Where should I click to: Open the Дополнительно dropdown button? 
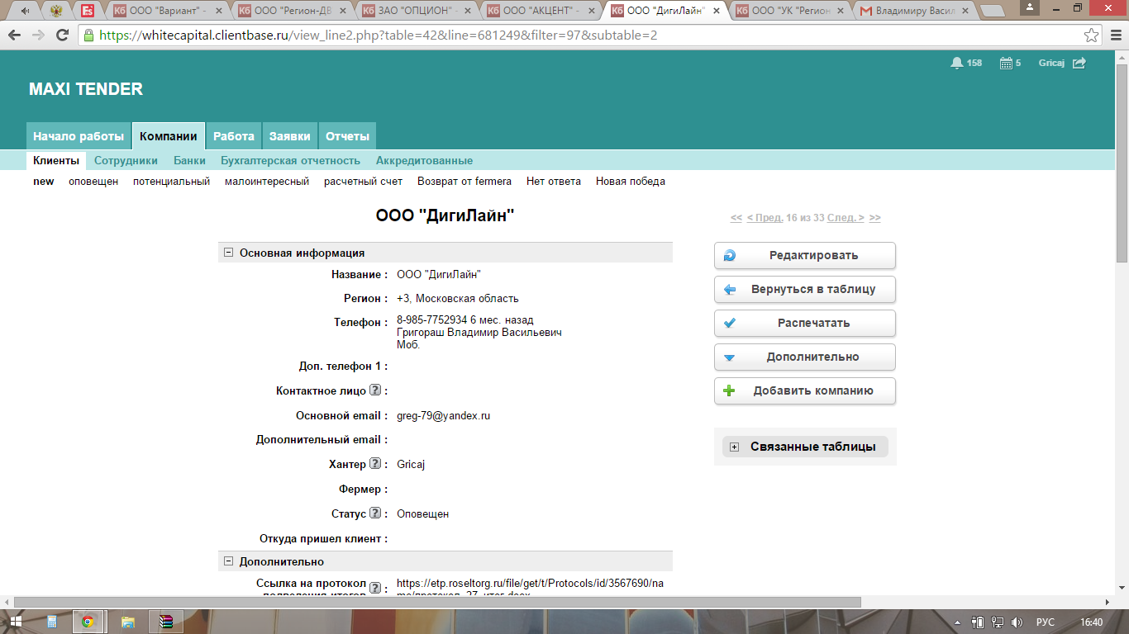click(x=804, y=357)
